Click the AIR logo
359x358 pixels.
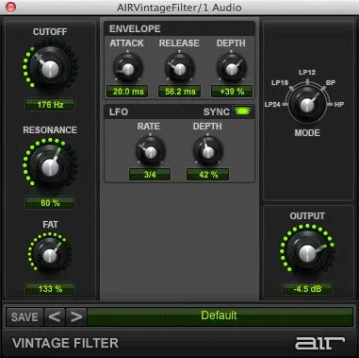click(x=319, y=343)
